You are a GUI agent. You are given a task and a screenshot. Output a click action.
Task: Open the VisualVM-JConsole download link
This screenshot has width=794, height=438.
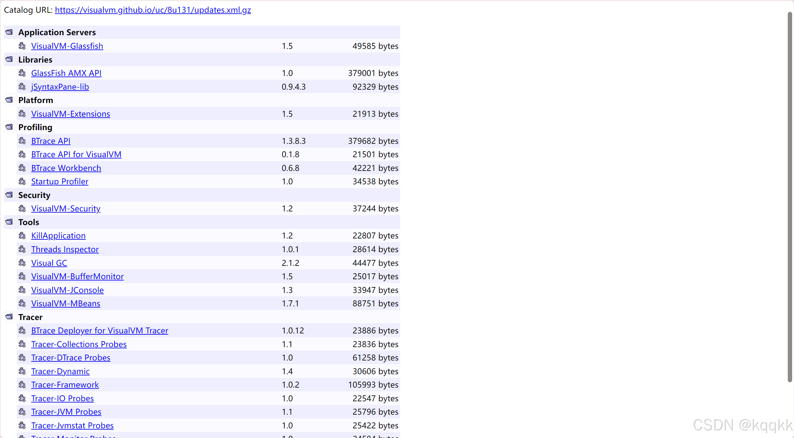(67, 290)
